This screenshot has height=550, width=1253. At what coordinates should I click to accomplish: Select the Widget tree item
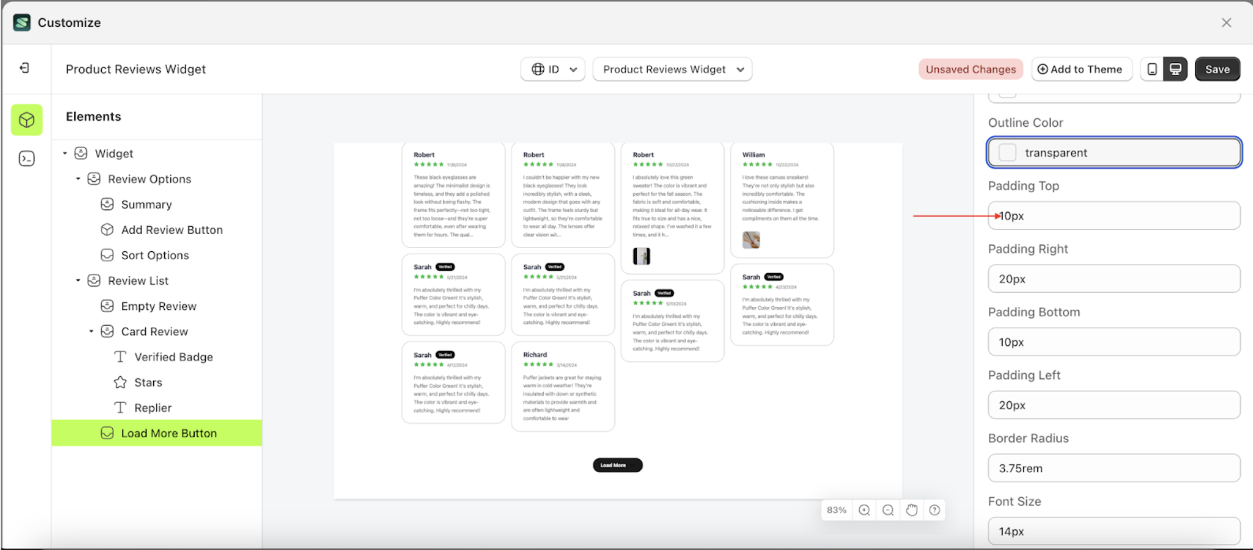click(x=114, y=153)
